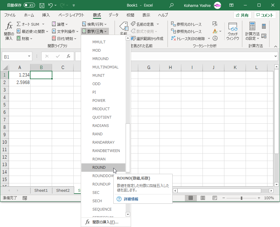Switch to Page Layout view
Screen dimensions: 280x227
pyautogui.click(x=203, y=198)
